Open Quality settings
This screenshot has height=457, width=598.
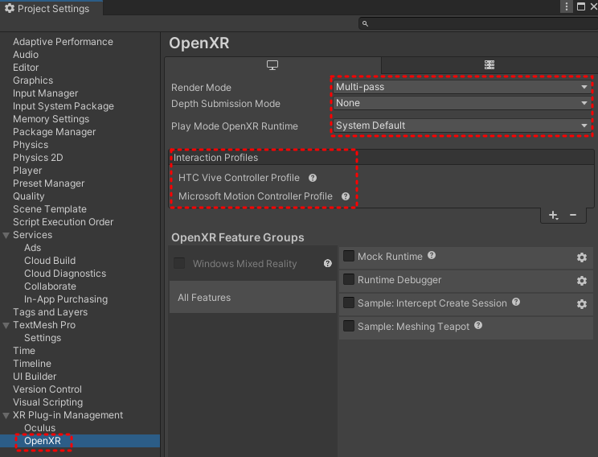pos(29,196)
